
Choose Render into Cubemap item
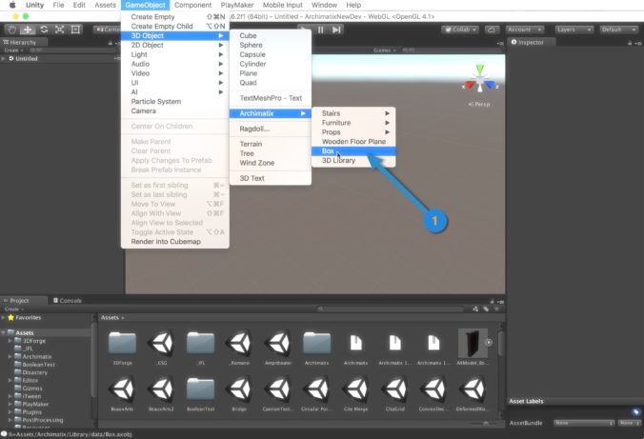point(175,242)
